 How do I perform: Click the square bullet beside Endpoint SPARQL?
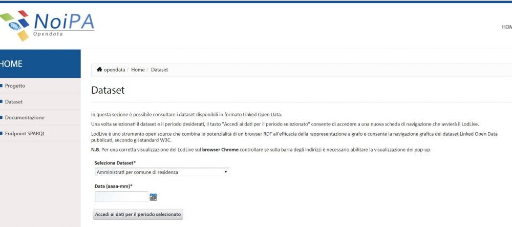1,133
